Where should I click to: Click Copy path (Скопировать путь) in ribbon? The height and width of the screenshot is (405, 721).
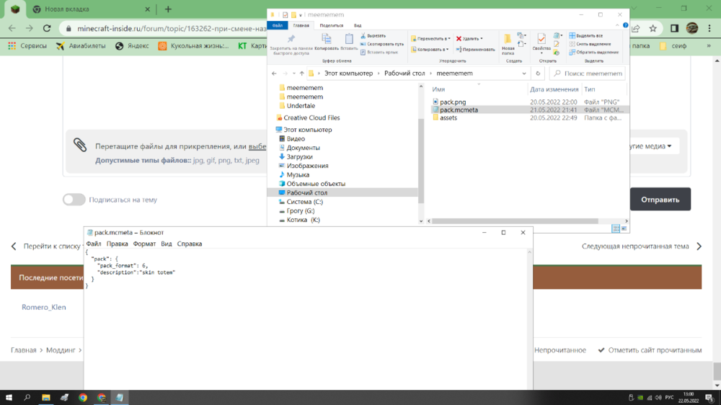381,44
